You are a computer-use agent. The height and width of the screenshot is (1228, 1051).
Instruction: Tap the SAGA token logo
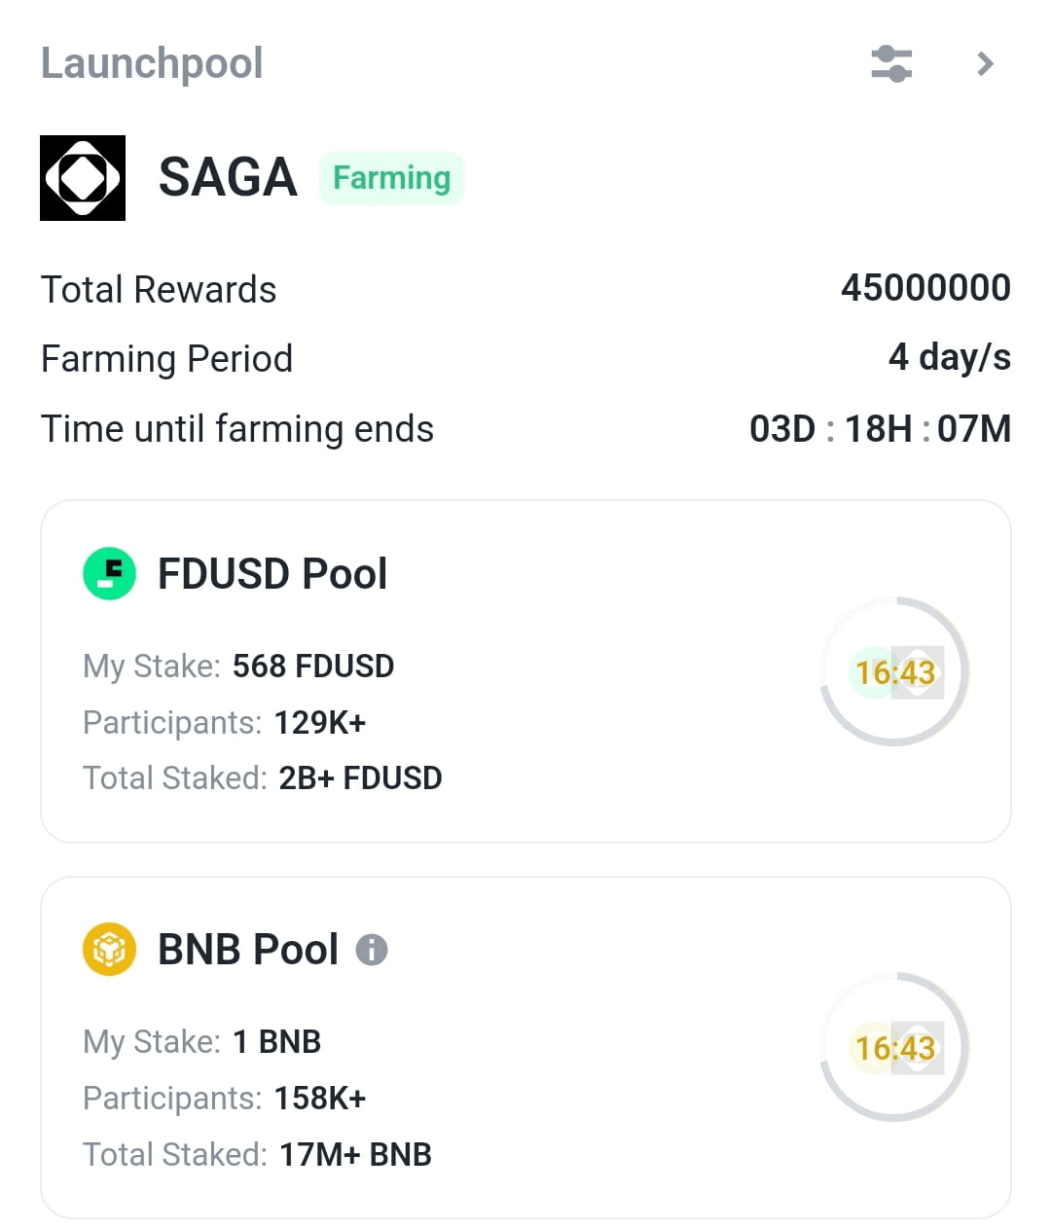pyautogui.click(x=83, y=178)
